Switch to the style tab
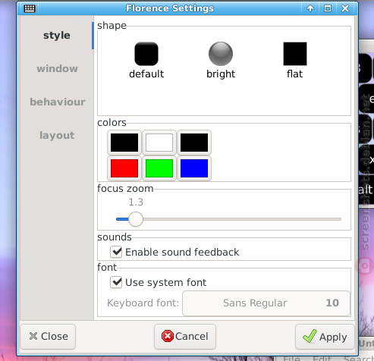374x361 pixels. tap(57, 36)
